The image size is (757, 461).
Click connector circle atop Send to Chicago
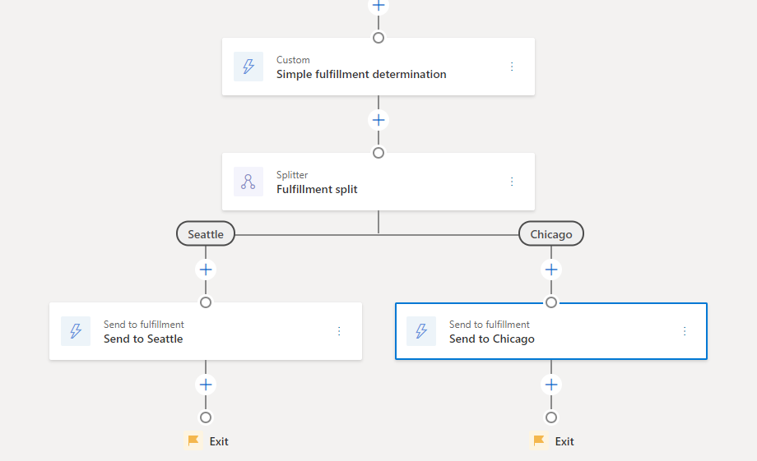click(551, 302)
